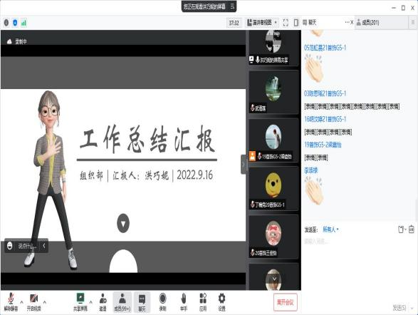Select the presenter's shared-screen video tile
This screenshot has height=315, width=418.
(273, 48)
